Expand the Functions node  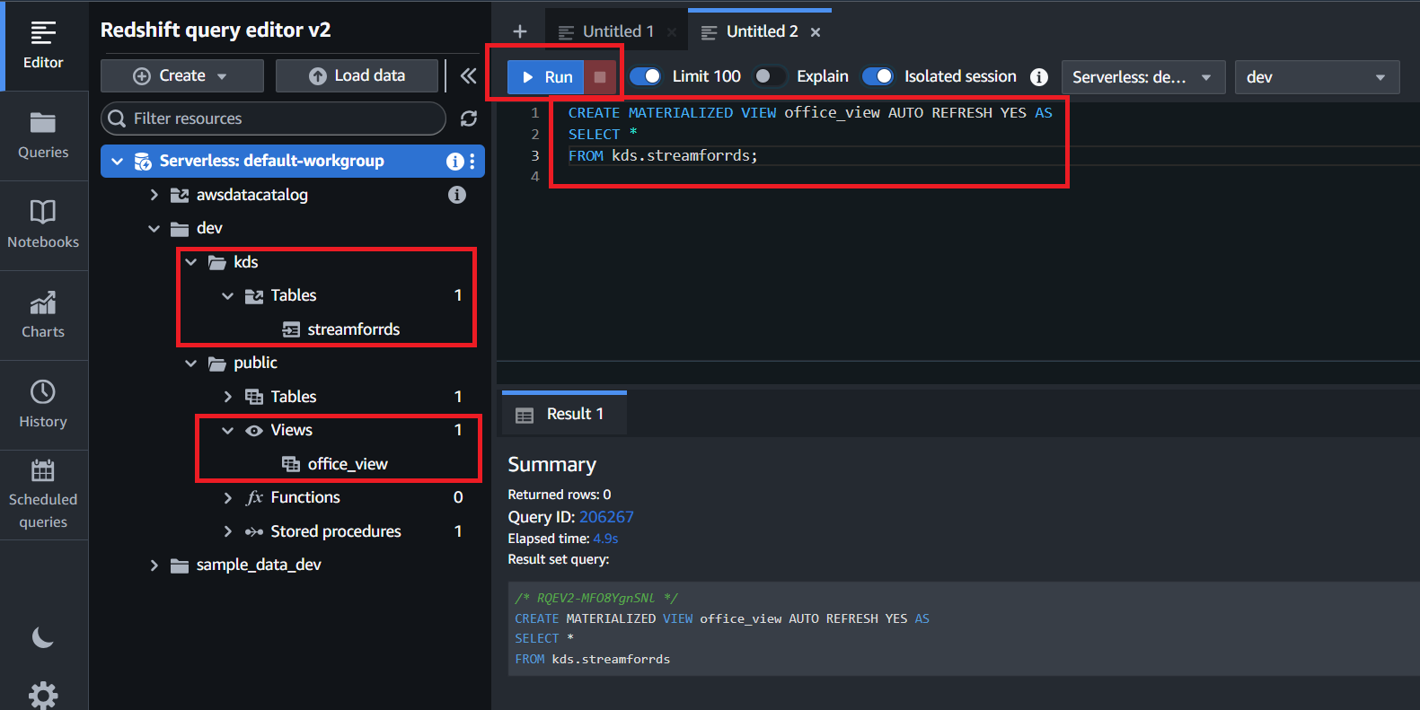pyautogui.click(x=227, y=498)
